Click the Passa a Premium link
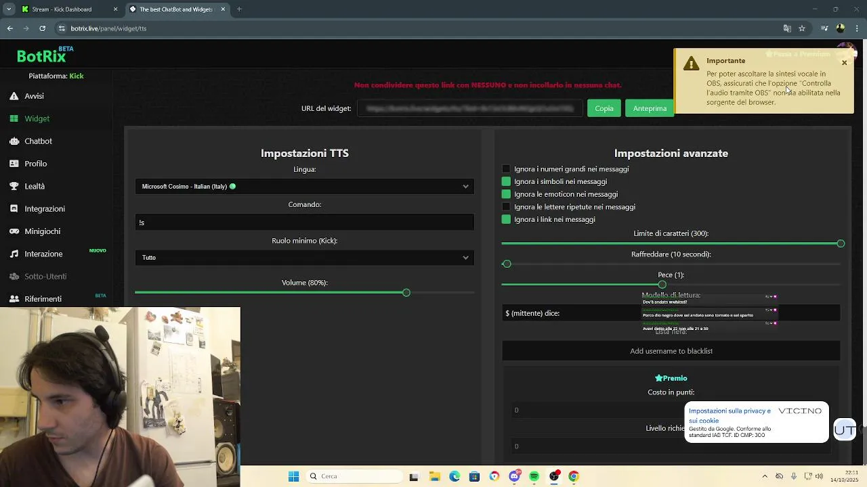 click(x=798, y=54)
